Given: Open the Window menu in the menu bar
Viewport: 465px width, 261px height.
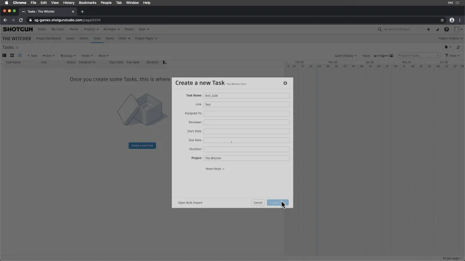Looking at the screenshot, I should (132, 3).
